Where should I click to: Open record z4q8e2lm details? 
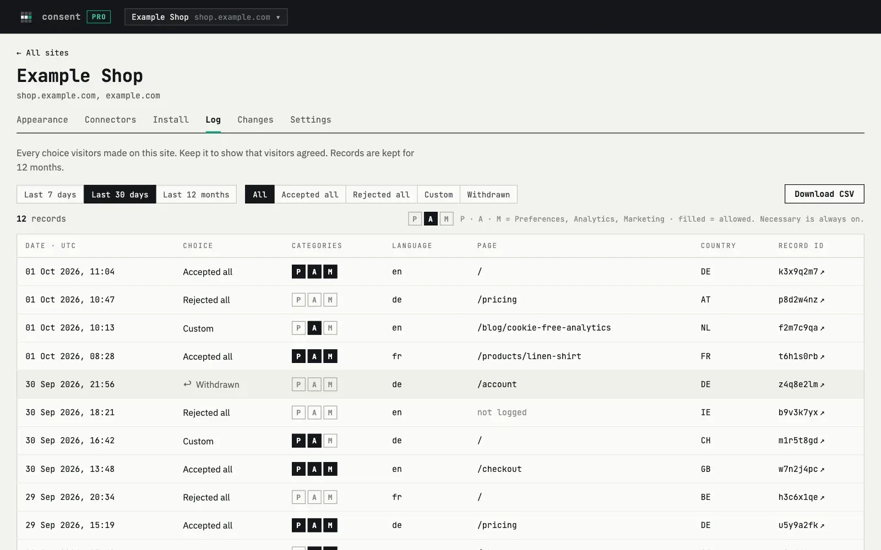tap(801, 384)
